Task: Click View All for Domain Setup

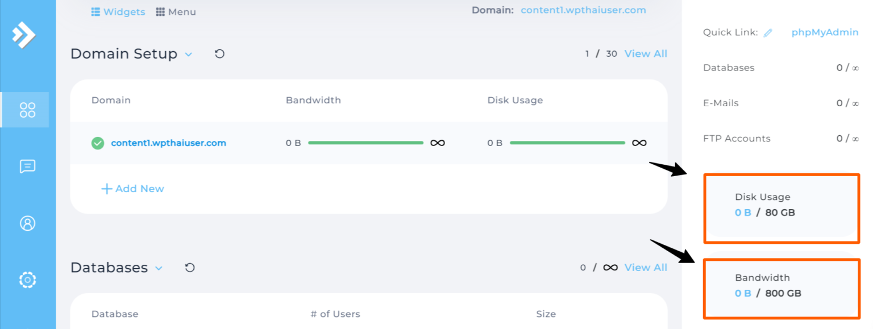Action: 646,54
